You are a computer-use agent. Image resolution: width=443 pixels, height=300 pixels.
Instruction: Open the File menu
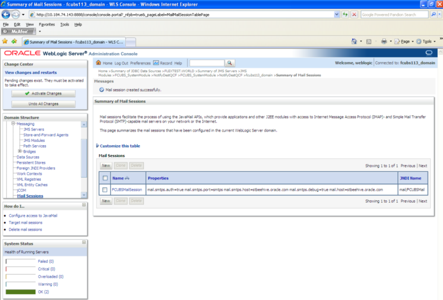pyautogui.click(x=6, y=25)
